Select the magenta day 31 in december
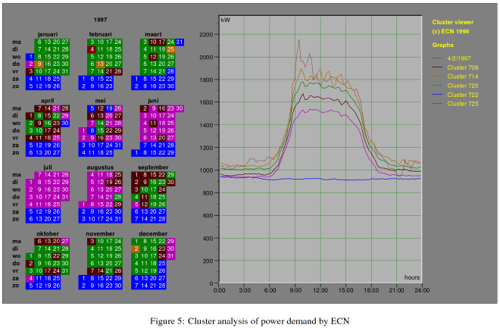500x328 pixels. click(x=170, y=256)
